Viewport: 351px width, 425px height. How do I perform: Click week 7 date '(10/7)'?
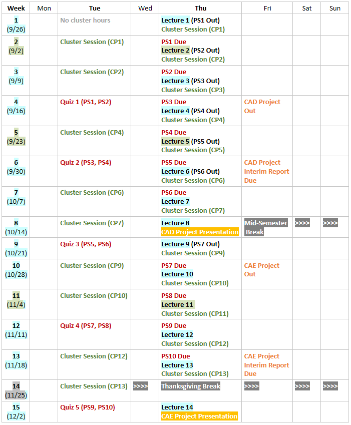coord(16,201)
